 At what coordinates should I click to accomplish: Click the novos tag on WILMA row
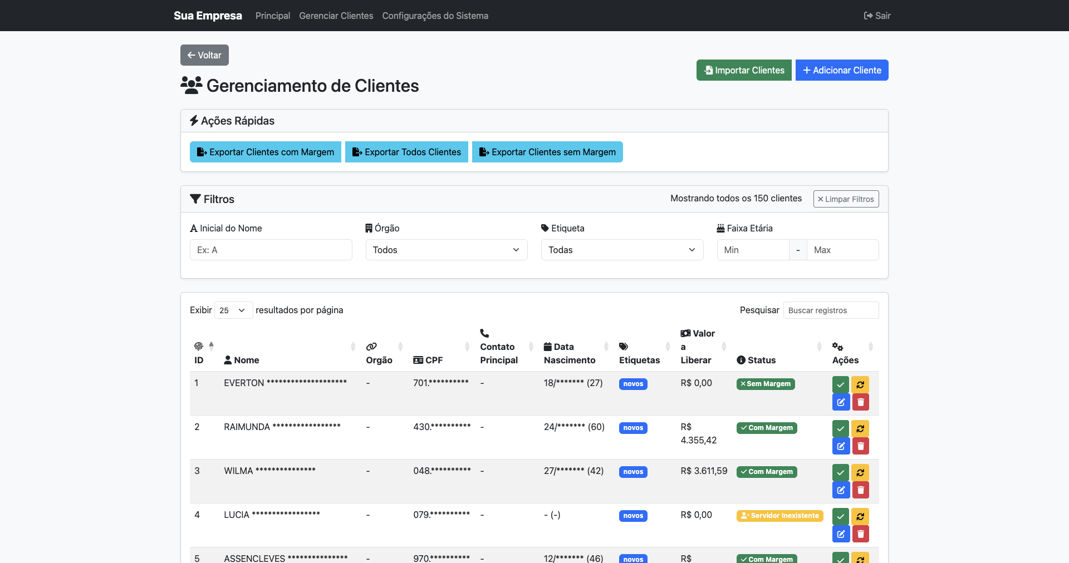[x=633, y=472]
